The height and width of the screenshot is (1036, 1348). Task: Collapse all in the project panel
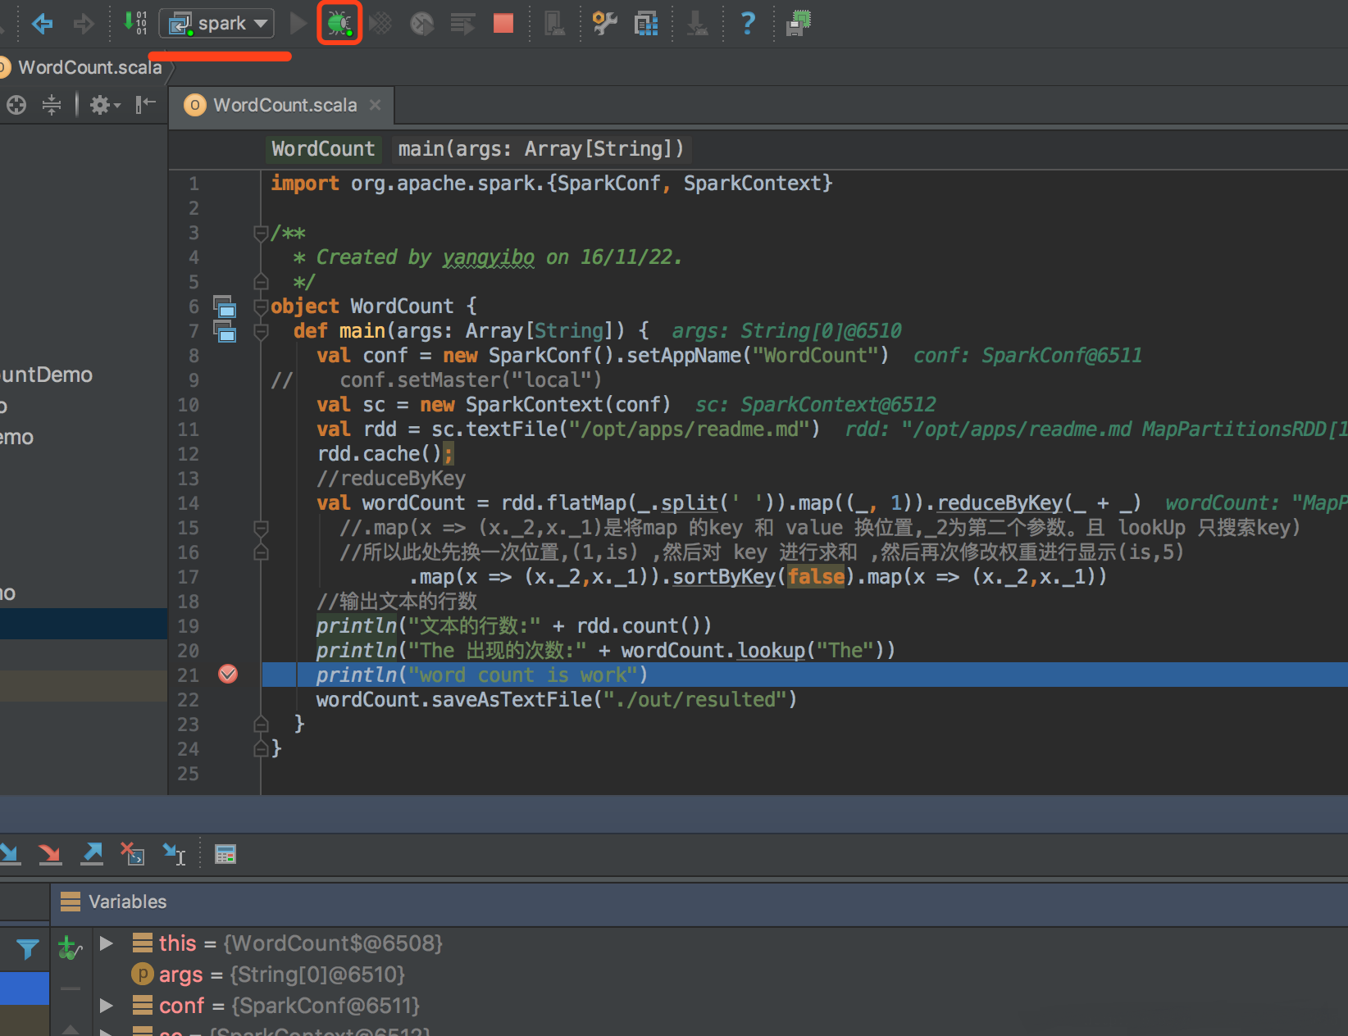coord(52,104)
